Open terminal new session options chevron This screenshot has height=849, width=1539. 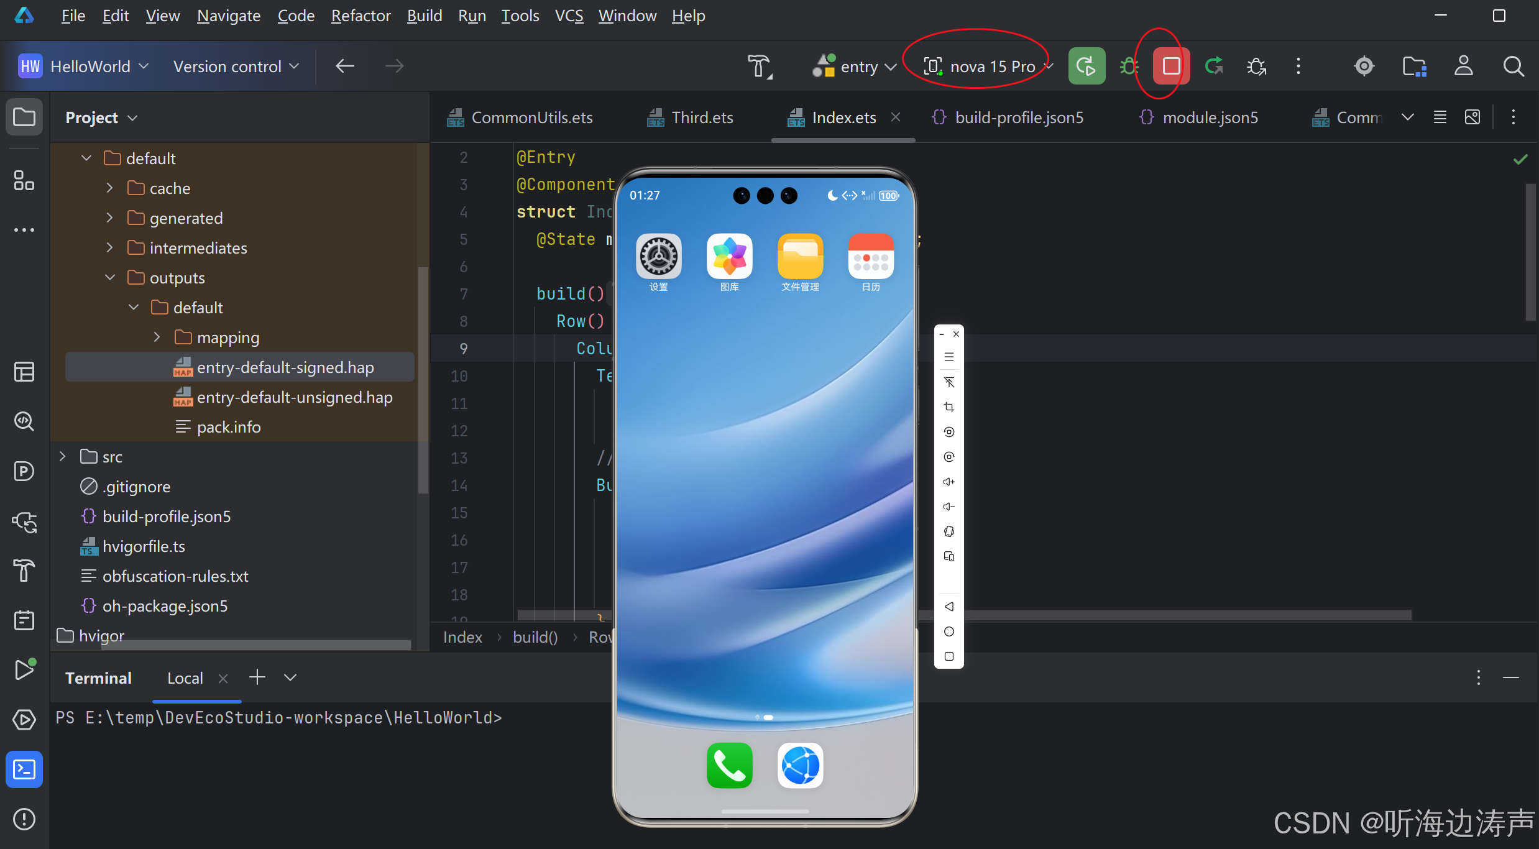pos(290,677)
